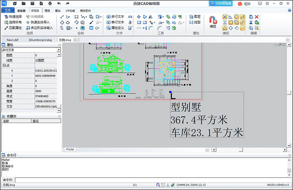Click the 匹配属性 button

[x=13, y=28]
